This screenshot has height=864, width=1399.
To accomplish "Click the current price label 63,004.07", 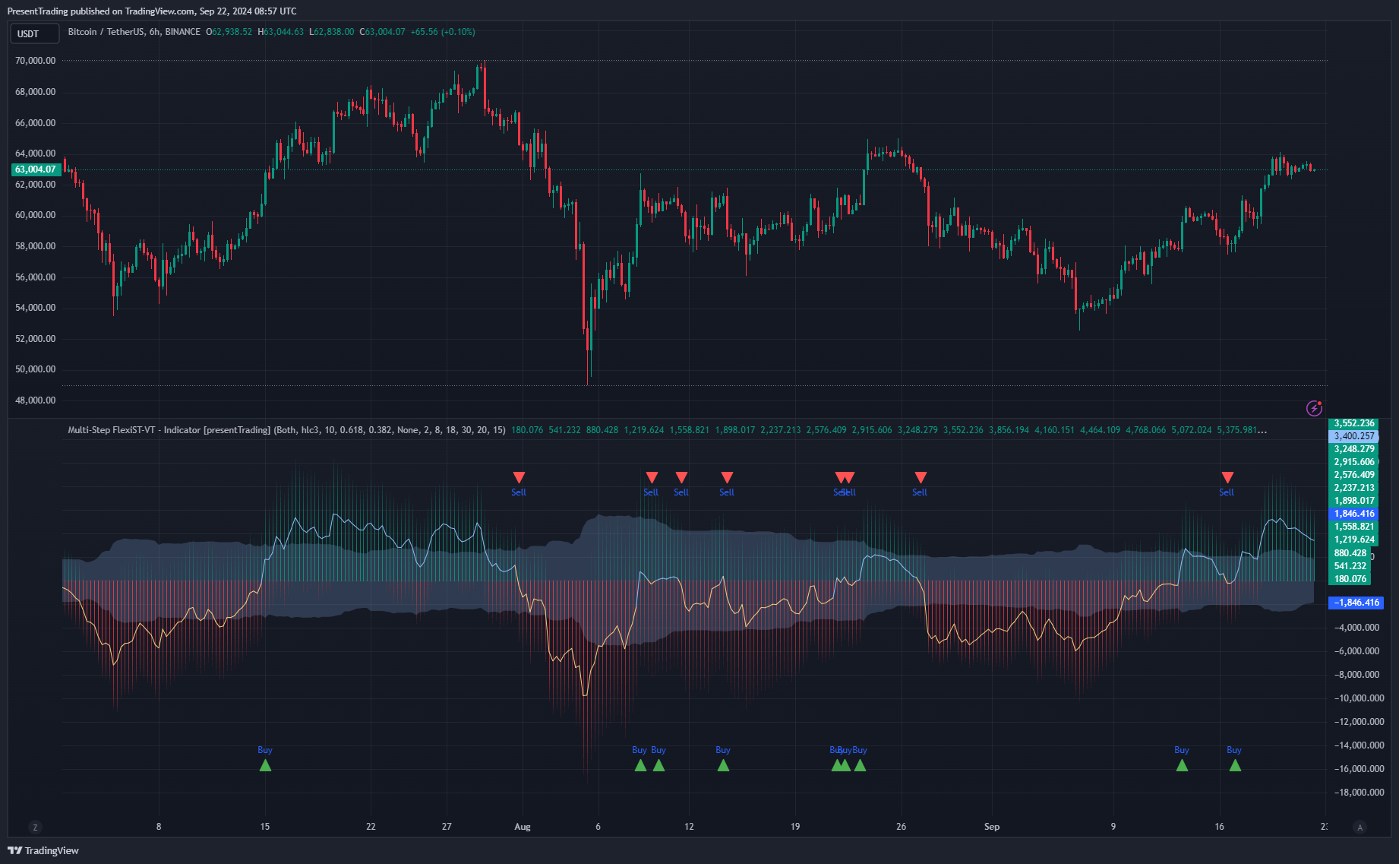I will click(x=36, y=169).
